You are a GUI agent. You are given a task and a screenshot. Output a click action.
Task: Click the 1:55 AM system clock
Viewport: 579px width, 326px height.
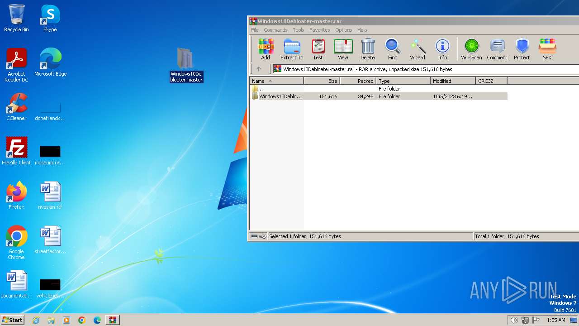click(x=556, y=320)
